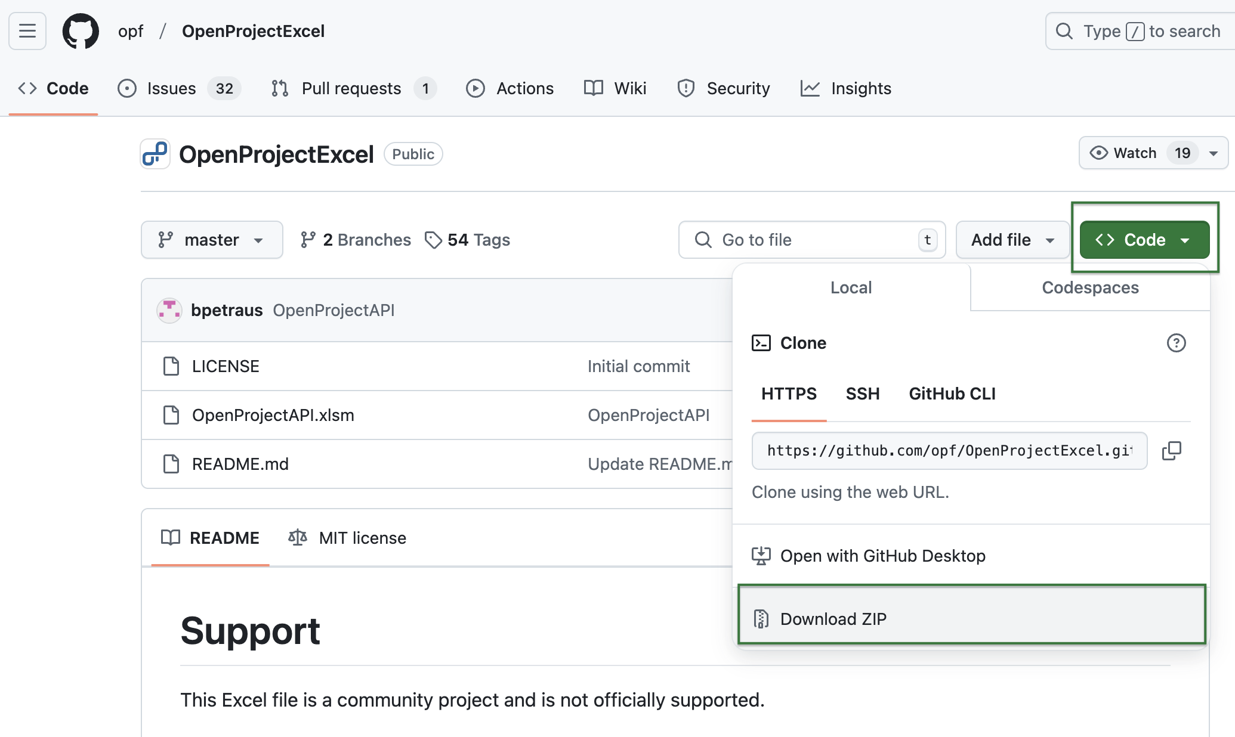
Task: Expand the master branch dropdown
Action: (212, 239)
